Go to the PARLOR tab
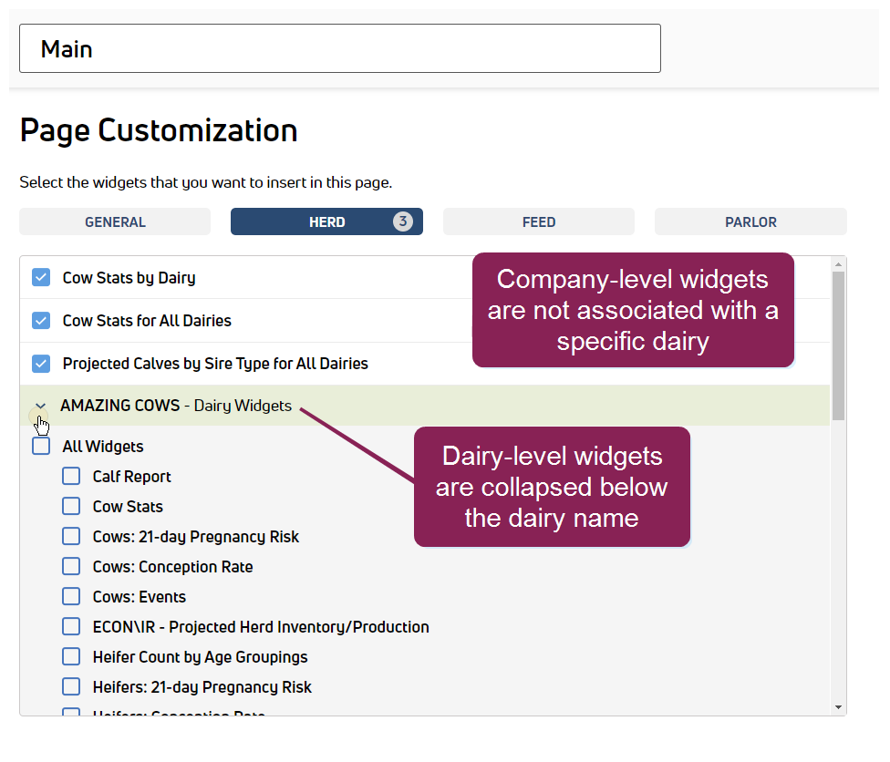Viewport: 890px width, 762px height. point(750,221)
